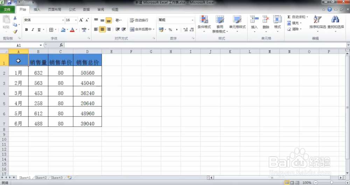Image resolution: width=350 pixels, height=185 pixels.
Task: Decrease font size with small A icon
Action: 87,20
